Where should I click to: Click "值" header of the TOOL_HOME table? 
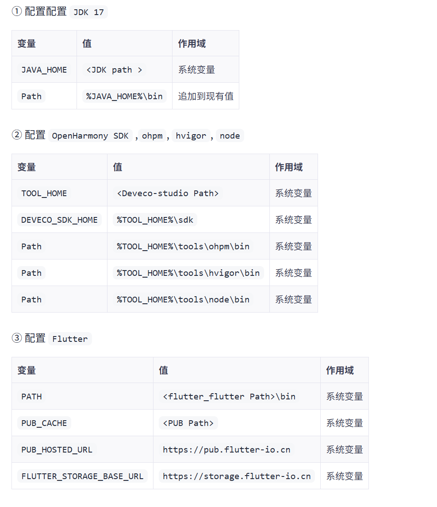click(x=118, y=167)
